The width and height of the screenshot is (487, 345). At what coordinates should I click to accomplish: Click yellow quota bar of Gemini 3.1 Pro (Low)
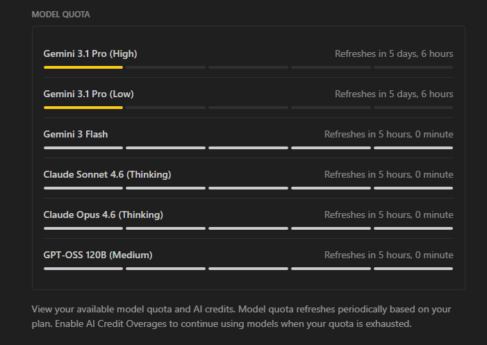83,108
